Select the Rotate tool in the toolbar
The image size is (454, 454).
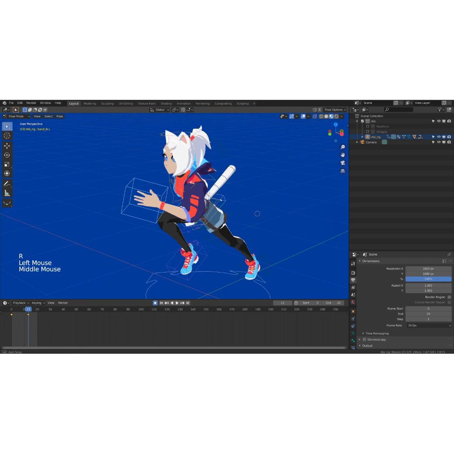(7, 155)
